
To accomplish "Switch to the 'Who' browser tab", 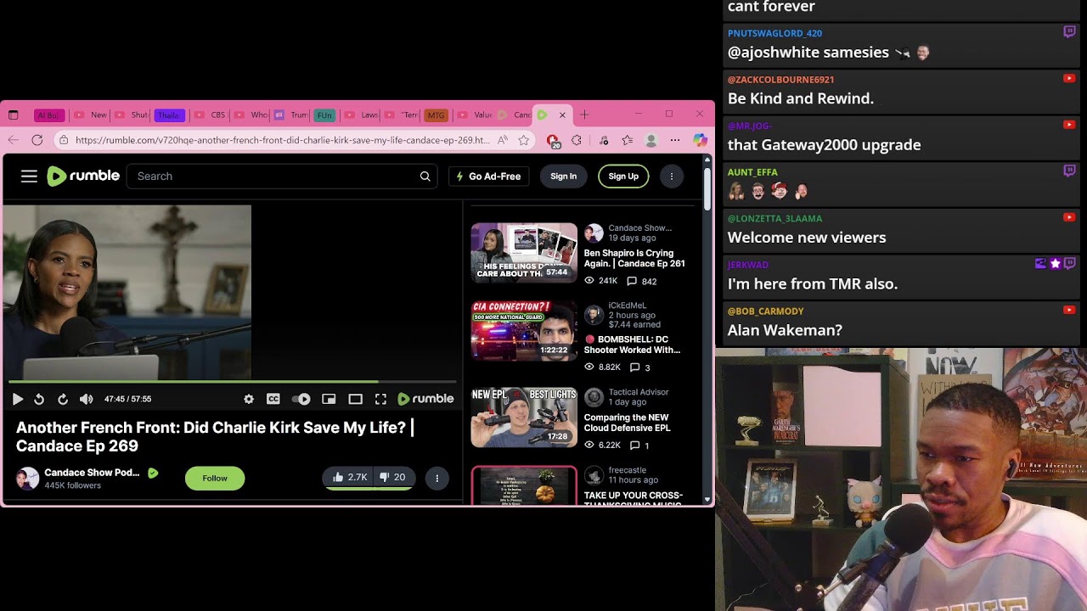I will [251, 115].
